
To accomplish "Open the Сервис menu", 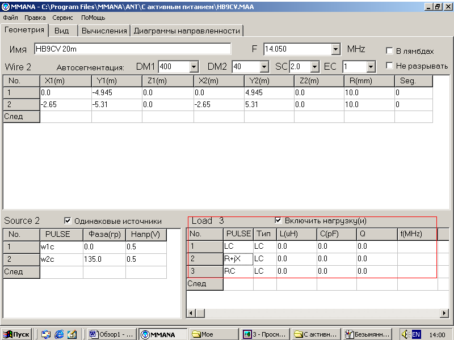I will (x=62, y=18).
